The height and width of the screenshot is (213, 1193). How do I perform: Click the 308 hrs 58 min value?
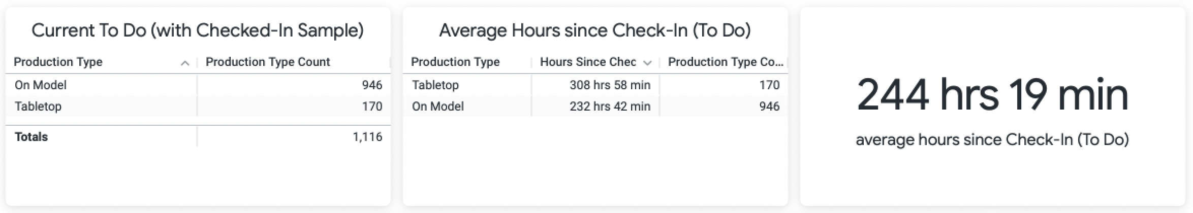[610, 85]
